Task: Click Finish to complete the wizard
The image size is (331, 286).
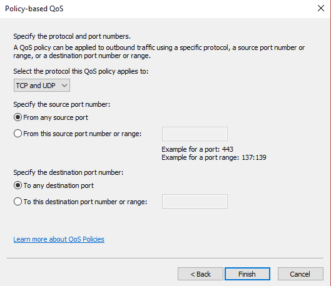Action: coord(247,274)
